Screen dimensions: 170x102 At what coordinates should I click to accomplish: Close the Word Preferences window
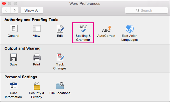4,3
